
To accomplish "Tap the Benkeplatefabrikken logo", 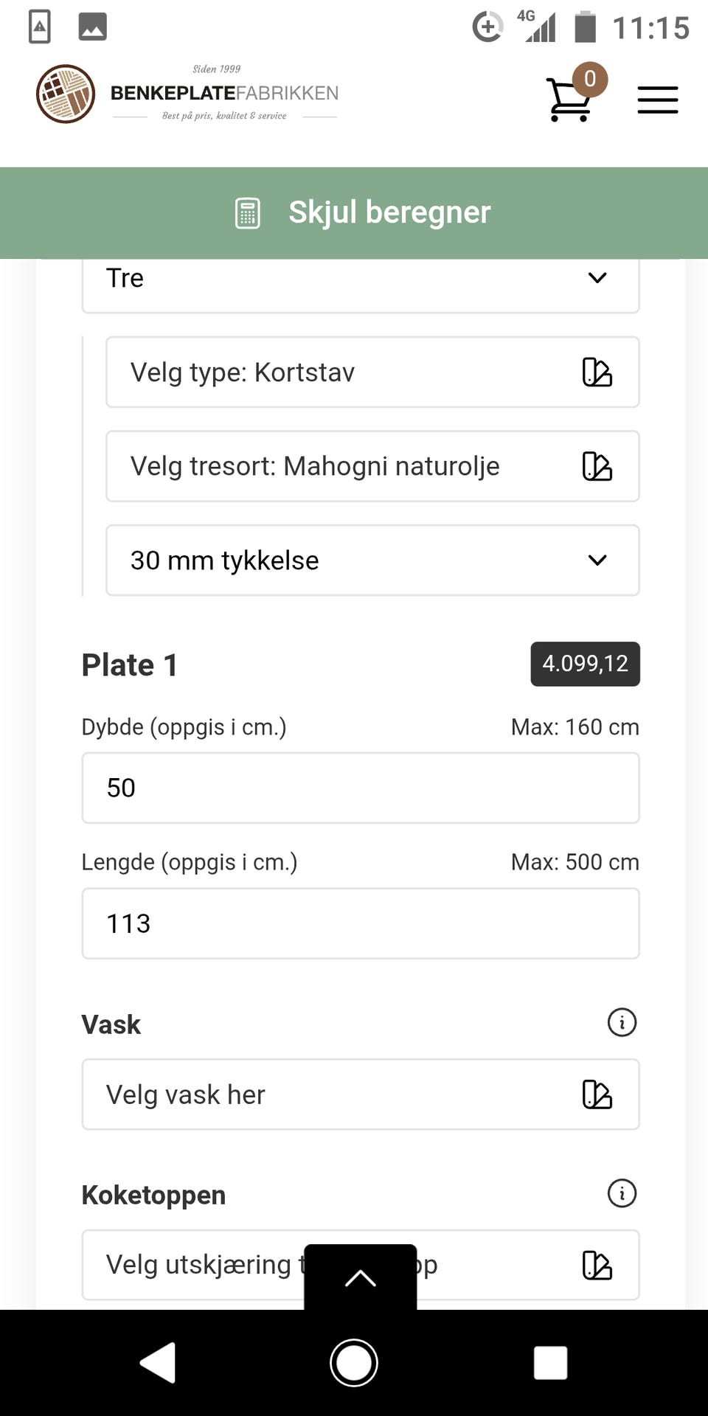I will 187,94.
